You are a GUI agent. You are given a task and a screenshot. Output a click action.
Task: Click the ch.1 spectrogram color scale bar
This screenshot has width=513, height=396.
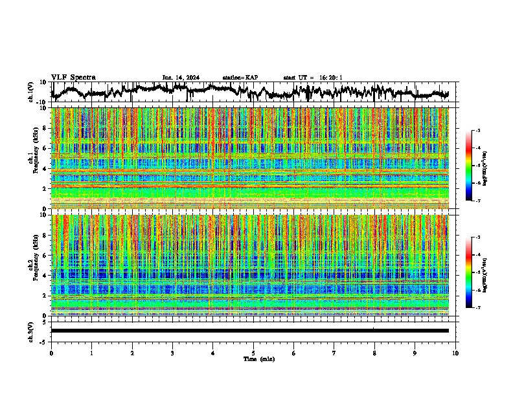point(469,166)
